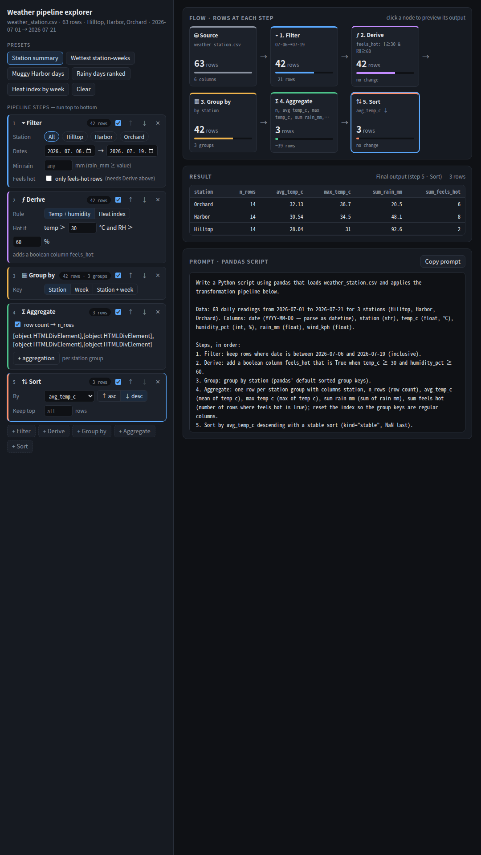The width and height of the screenshot is (481, 855).
Task: Move the Sort step up
Action: pos(130,382)
